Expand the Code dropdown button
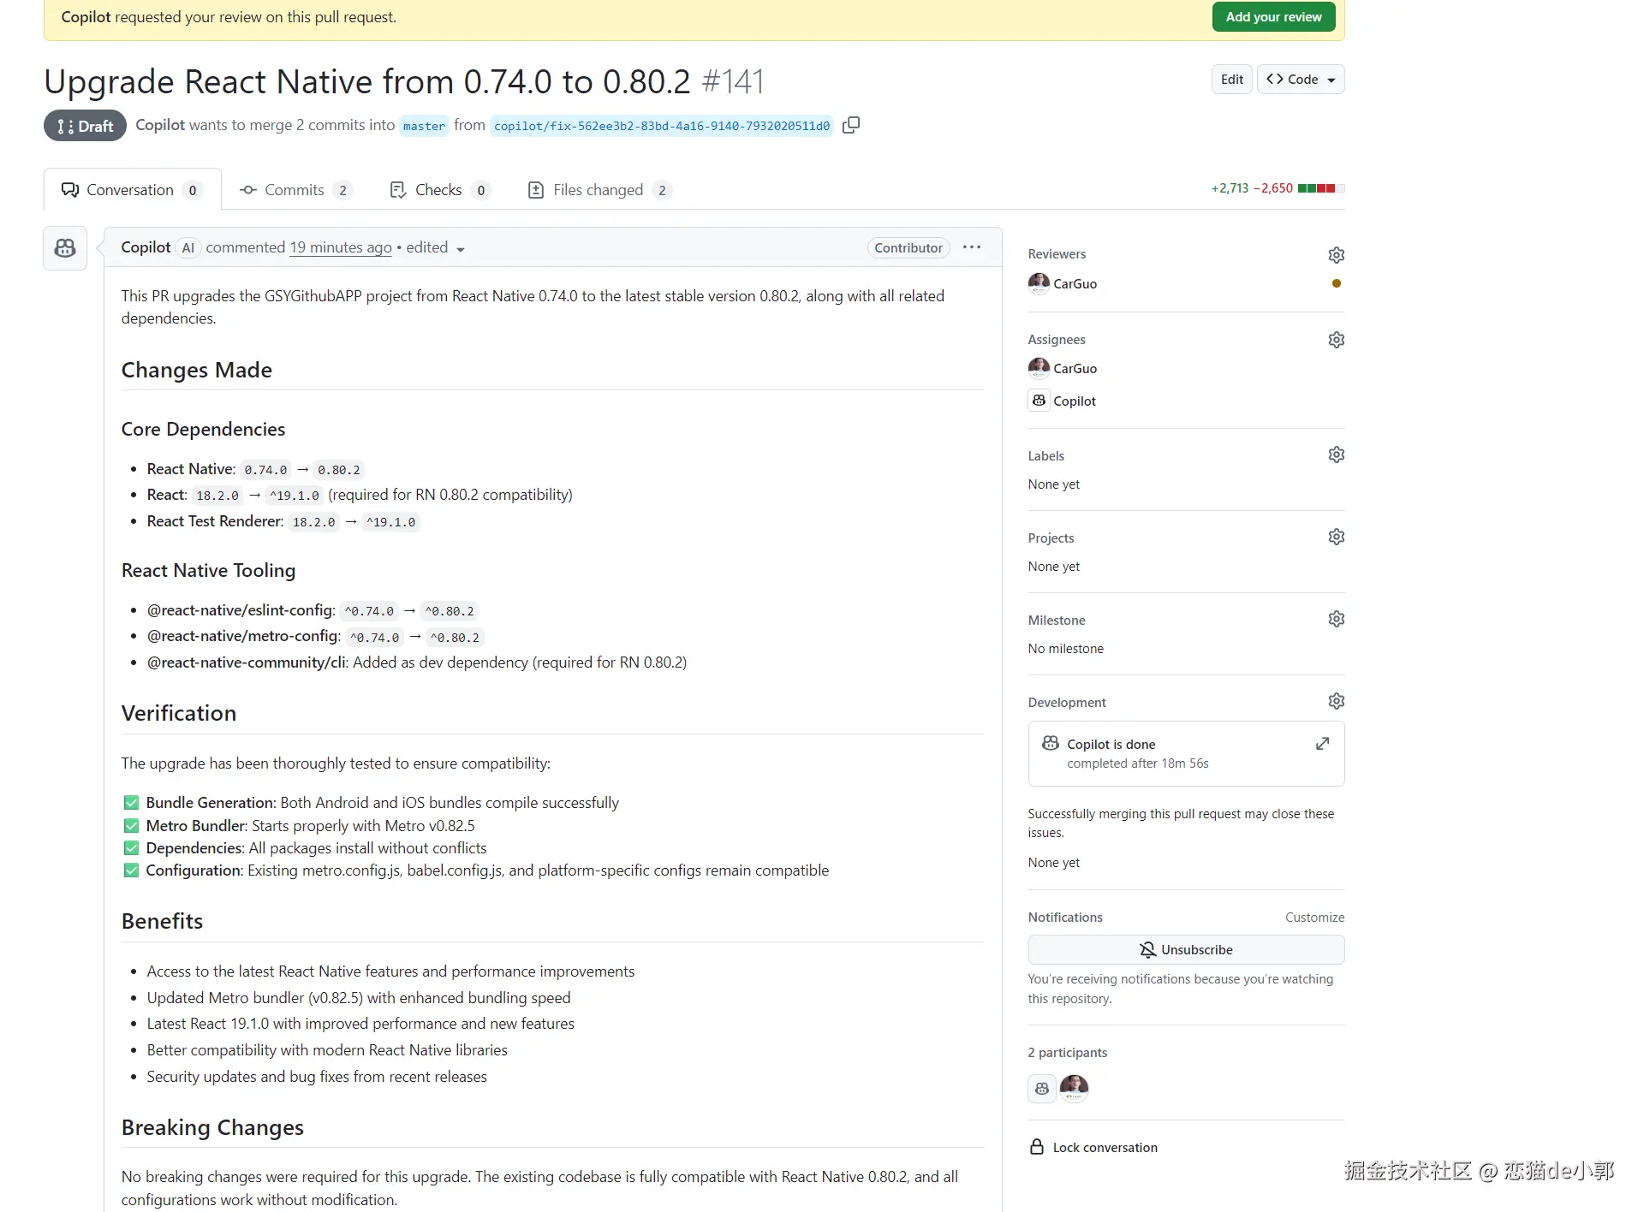Image resolution: width=1644 pixels, height=1212 pixels. pos(1300,80)
